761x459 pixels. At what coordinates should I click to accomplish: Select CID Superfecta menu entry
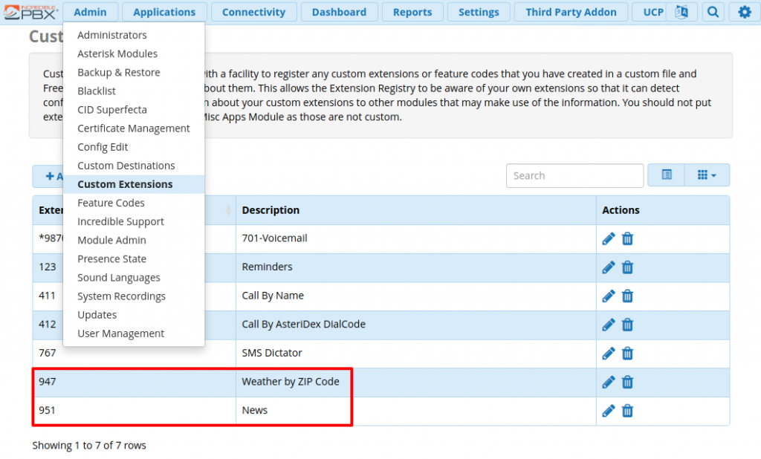coord(134,110)
